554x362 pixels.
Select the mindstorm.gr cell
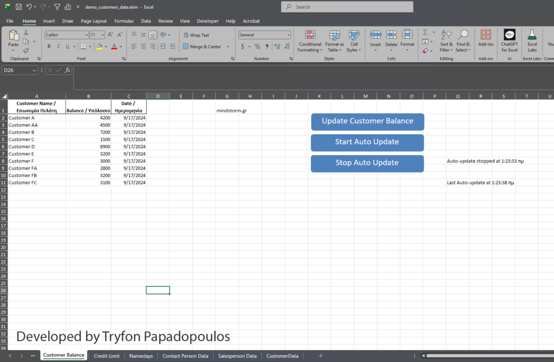coord(227,107)
